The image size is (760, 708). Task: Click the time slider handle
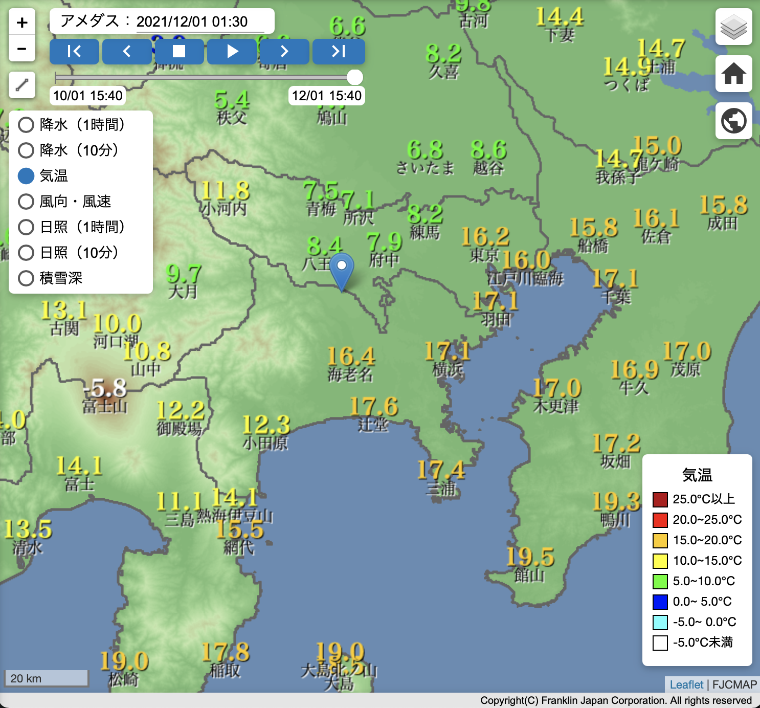coord(354,77)
